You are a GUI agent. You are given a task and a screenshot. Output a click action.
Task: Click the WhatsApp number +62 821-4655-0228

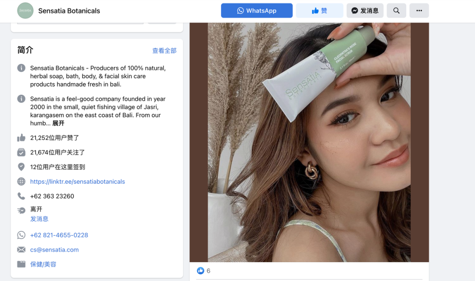tap(59, 235)
